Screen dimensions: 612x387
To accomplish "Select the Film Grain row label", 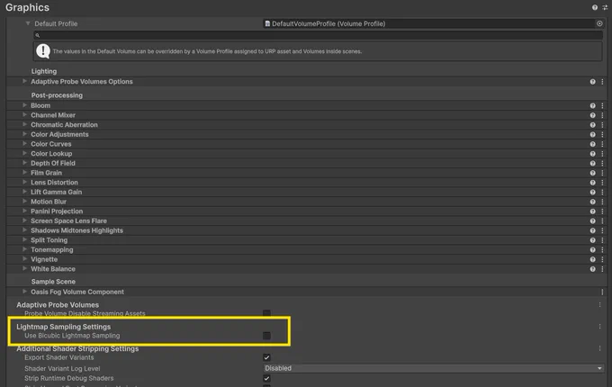I will (47, 173).
